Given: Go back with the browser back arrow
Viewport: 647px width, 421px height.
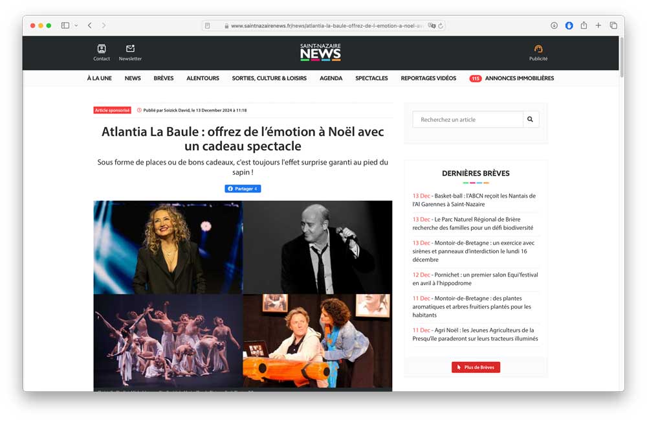Looking at the screenshot, I should pos(89,25).
